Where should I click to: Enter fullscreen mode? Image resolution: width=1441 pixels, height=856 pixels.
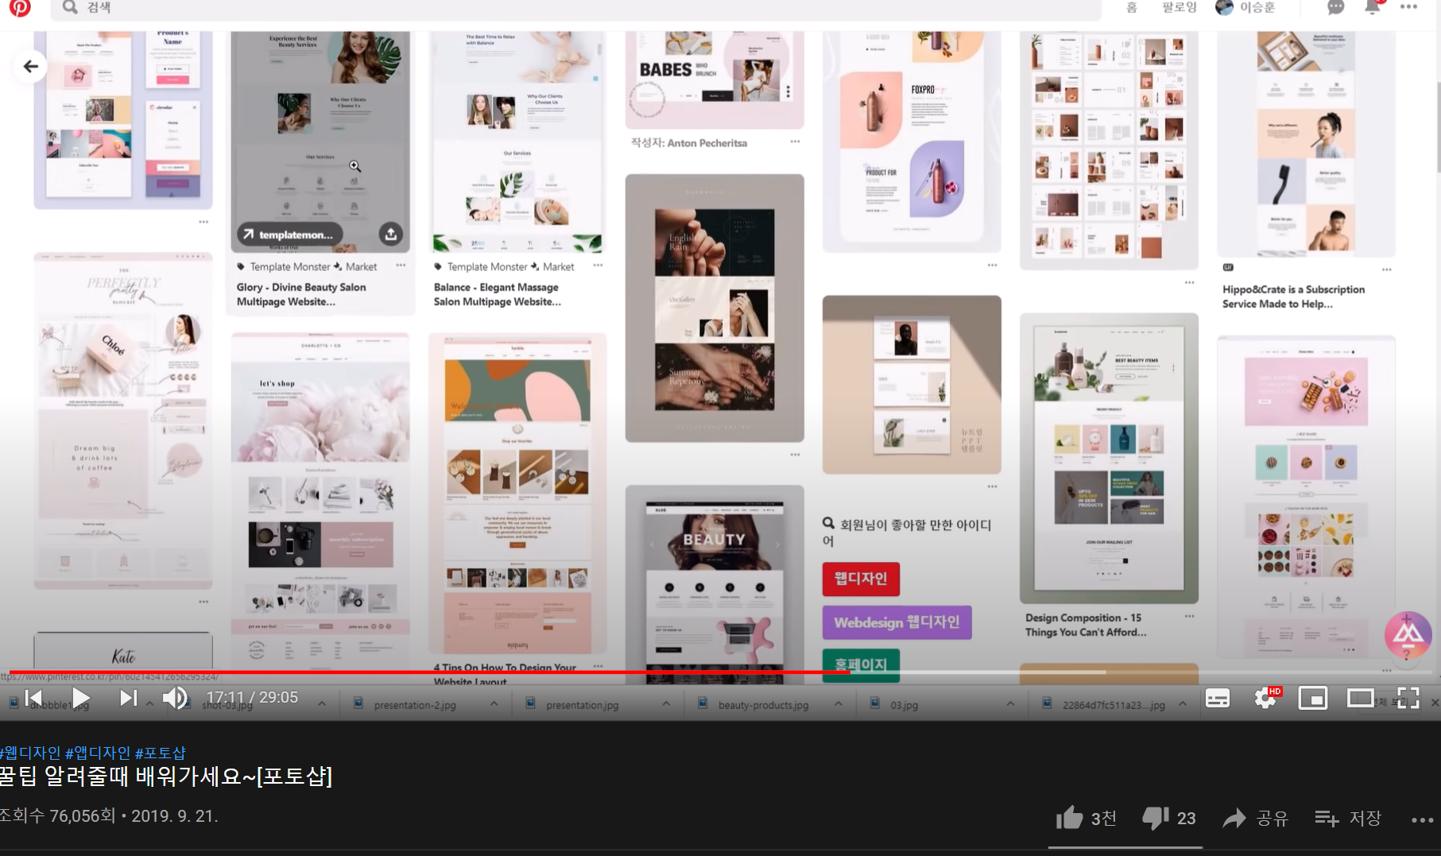(1408, 698)
